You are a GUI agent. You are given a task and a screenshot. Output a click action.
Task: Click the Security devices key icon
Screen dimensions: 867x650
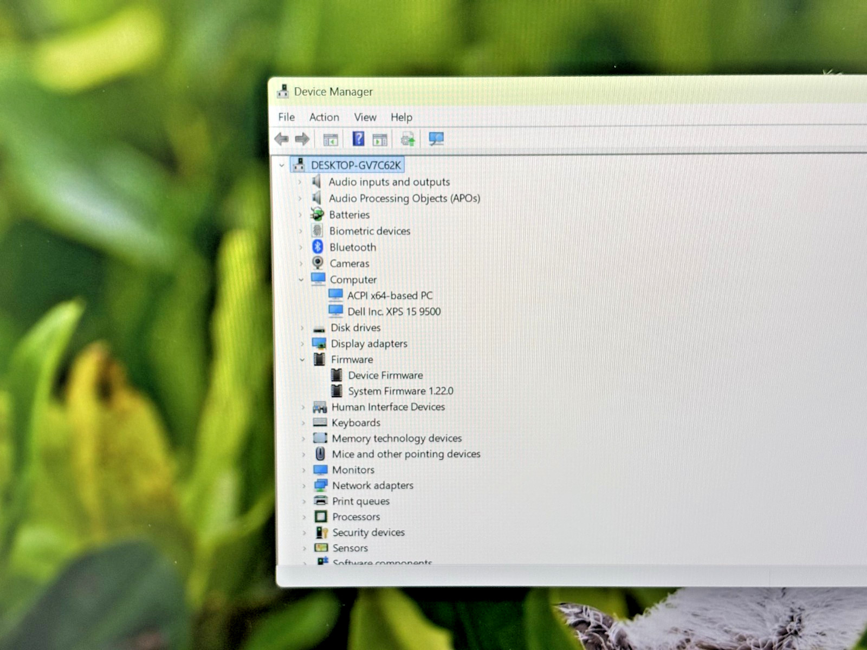pos(322,532)
